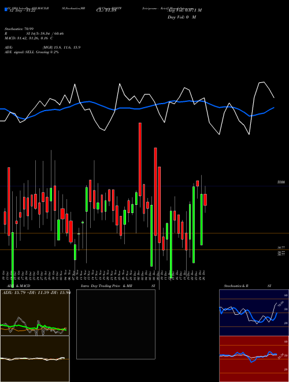Open the dark red RSI mini chart
289x382 pixels.
click(254, 359)
